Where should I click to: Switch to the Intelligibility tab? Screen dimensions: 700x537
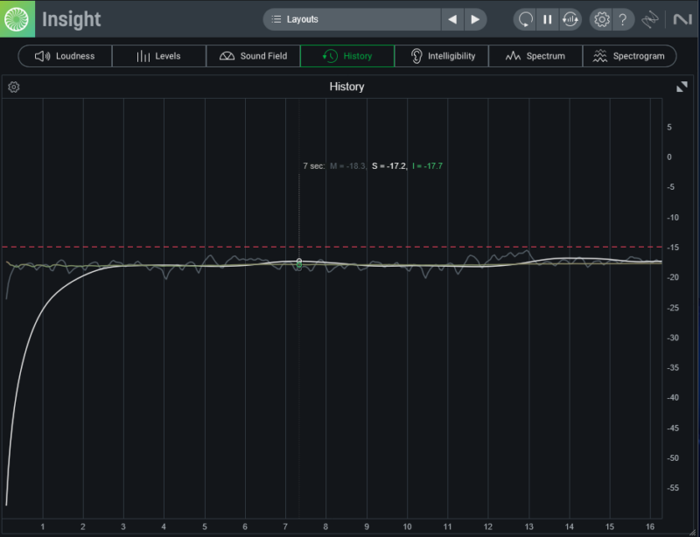click(x=442, y=56)
